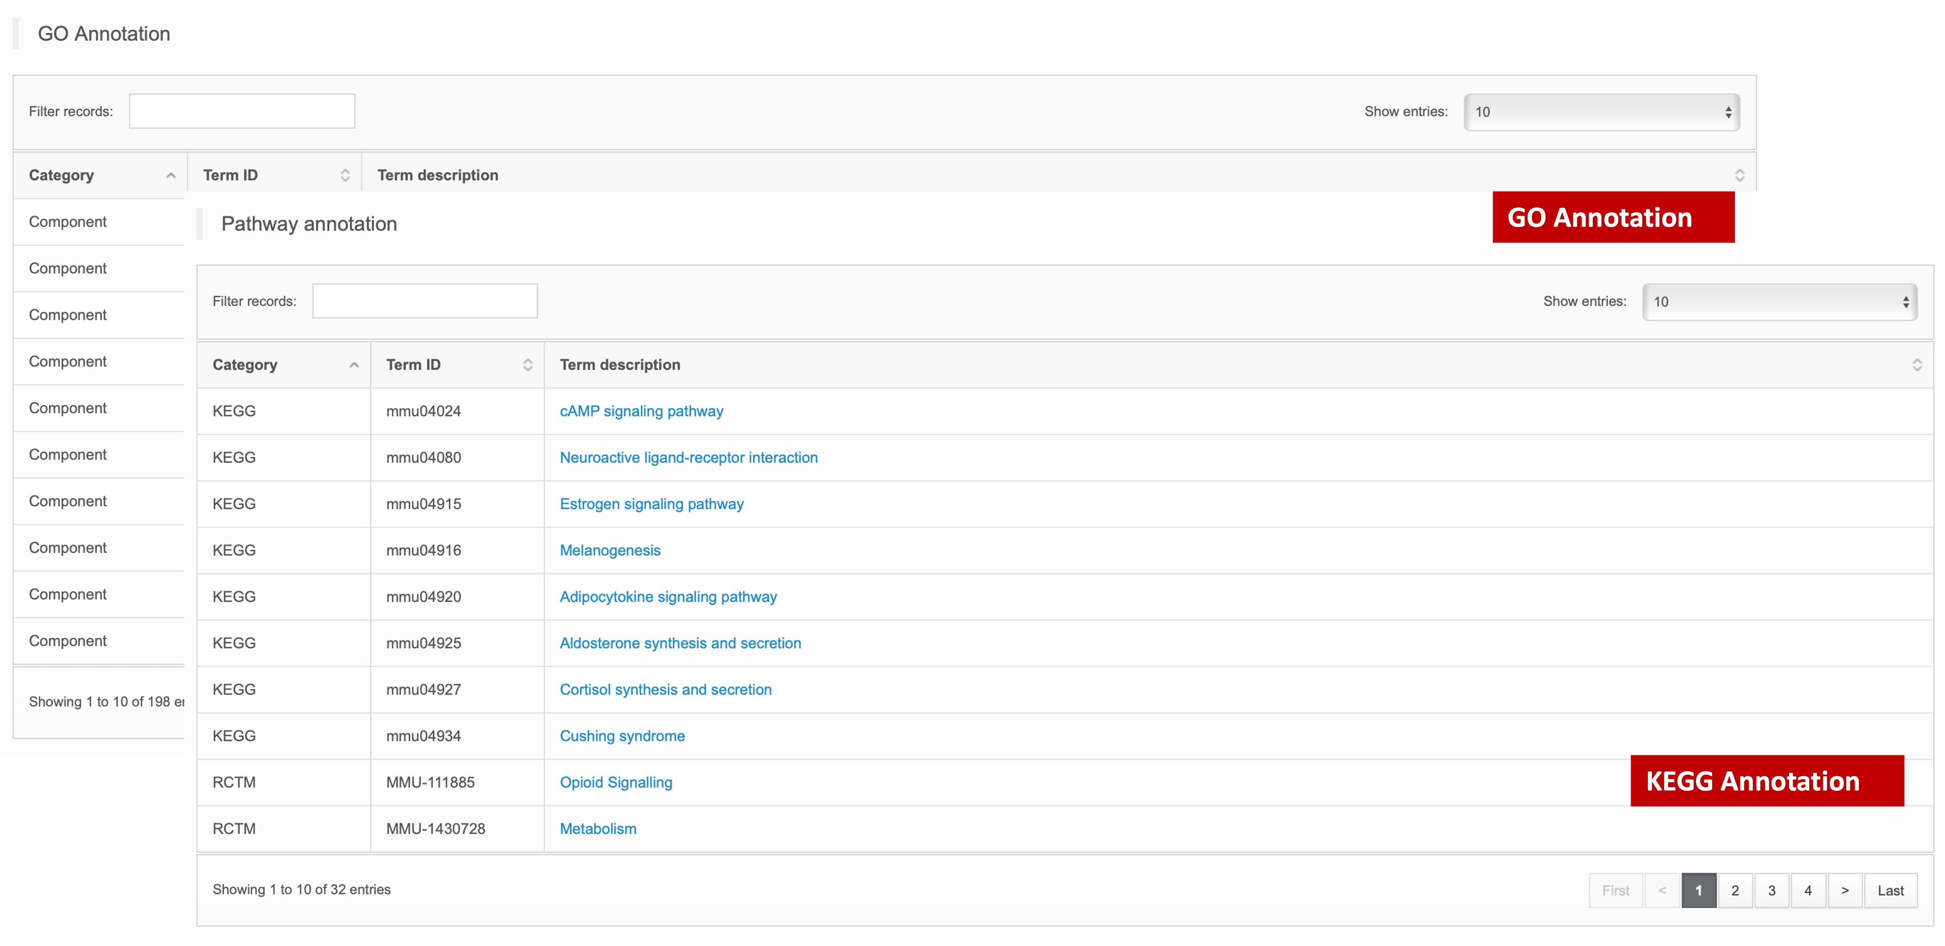
Task: Go to page 2 of pathway results
Action: [1734, 890]
